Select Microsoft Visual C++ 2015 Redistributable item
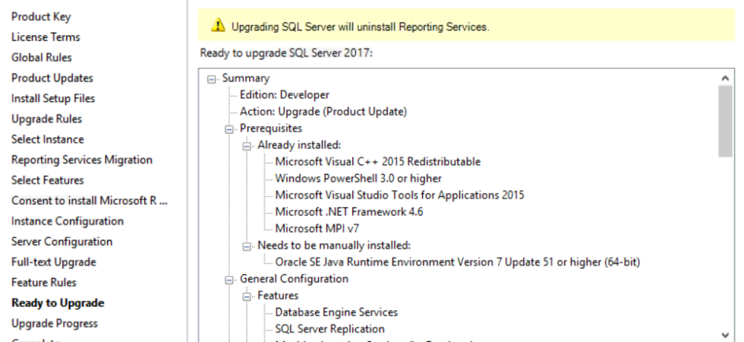Screen dimensions: 744x342 tap(377, 162)
